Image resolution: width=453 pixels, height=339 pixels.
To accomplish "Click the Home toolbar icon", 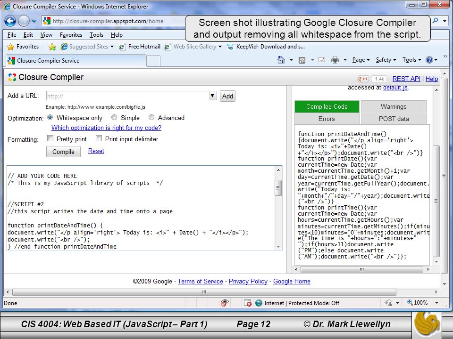I will pos(281,60).
